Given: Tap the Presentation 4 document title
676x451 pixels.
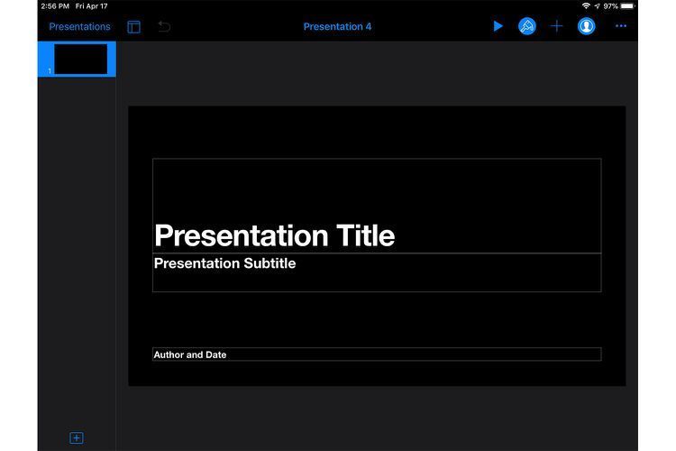Looking at the screenshot, I should click(x=337, y=26).
